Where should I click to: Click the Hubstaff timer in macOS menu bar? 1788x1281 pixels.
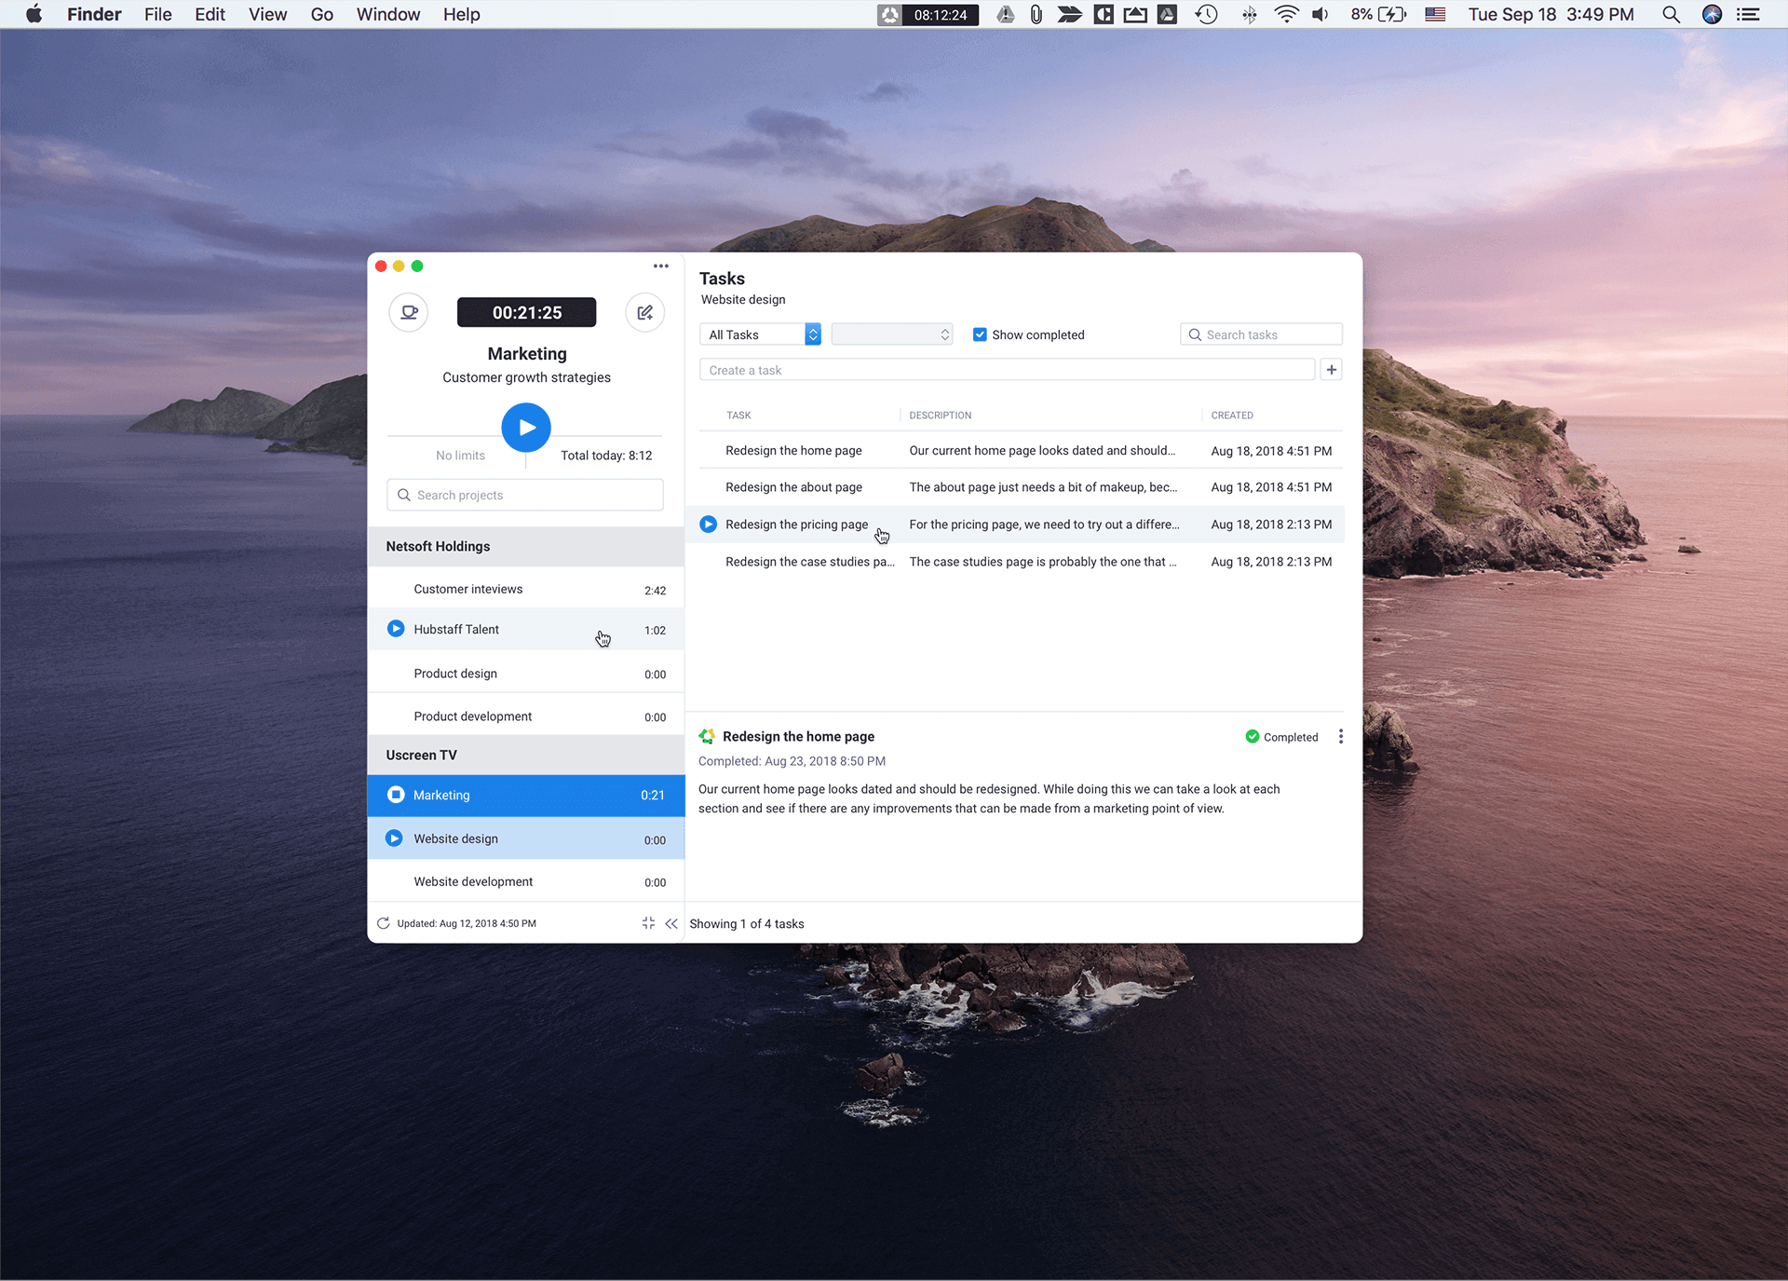[928, 14]
